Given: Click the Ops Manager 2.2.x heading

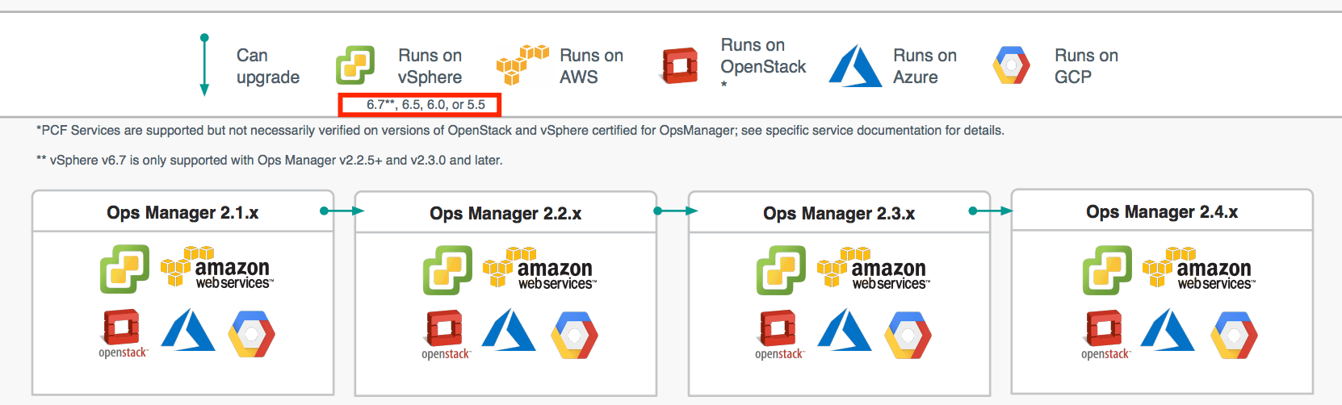Looking at the screenshot, I should [505, 214].
